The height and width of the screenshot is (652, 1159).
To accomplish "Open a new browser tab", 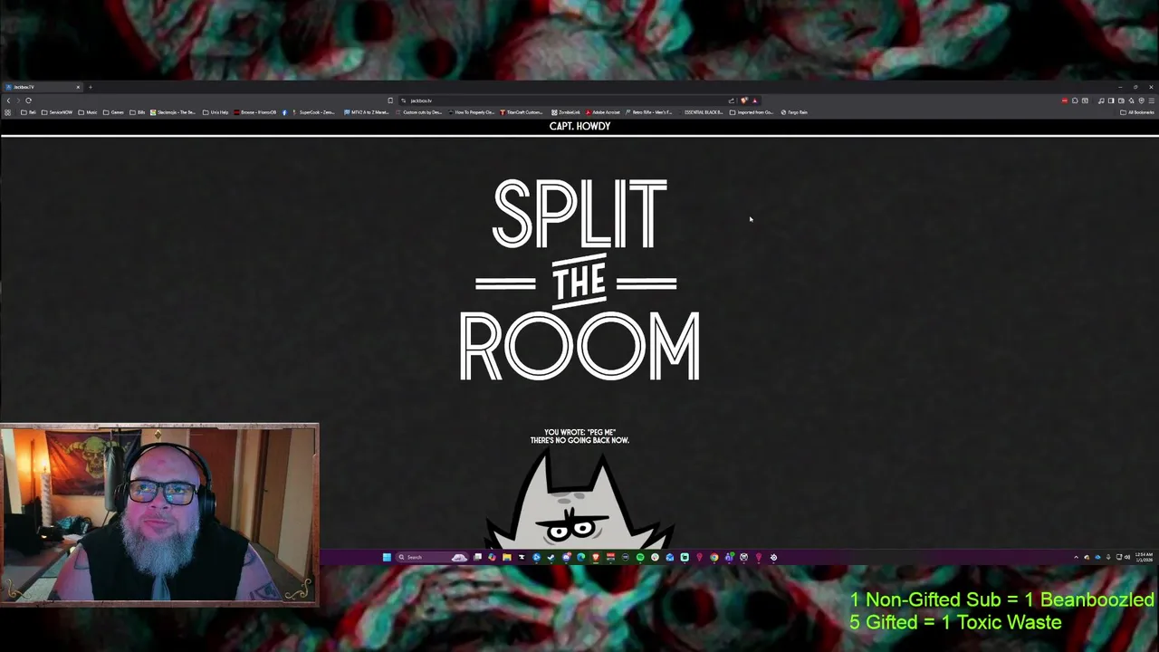I will (x=91, y=87).
